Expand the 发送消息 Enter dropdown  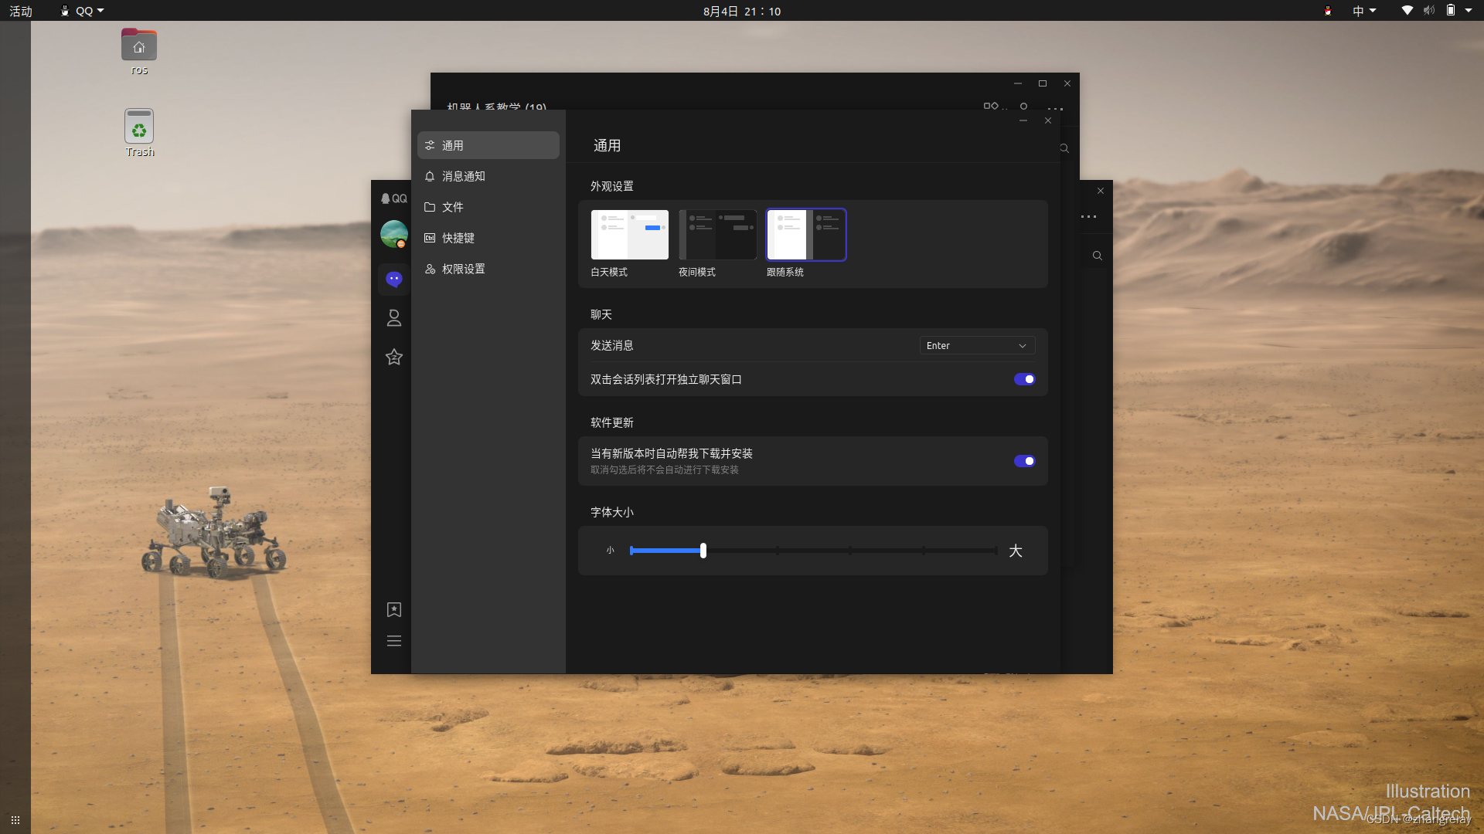977,346
